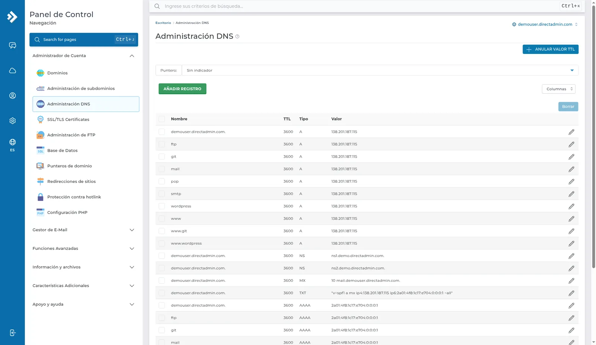Click the Punteros de dominio icon

pos(40,166)
